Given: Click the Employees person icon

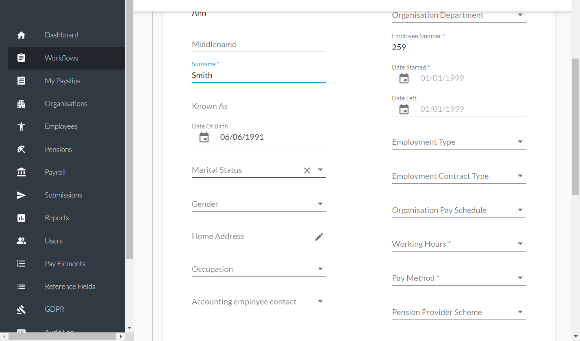Looking at the screenshot, I should pyautogui.click(x=22, y=126).
